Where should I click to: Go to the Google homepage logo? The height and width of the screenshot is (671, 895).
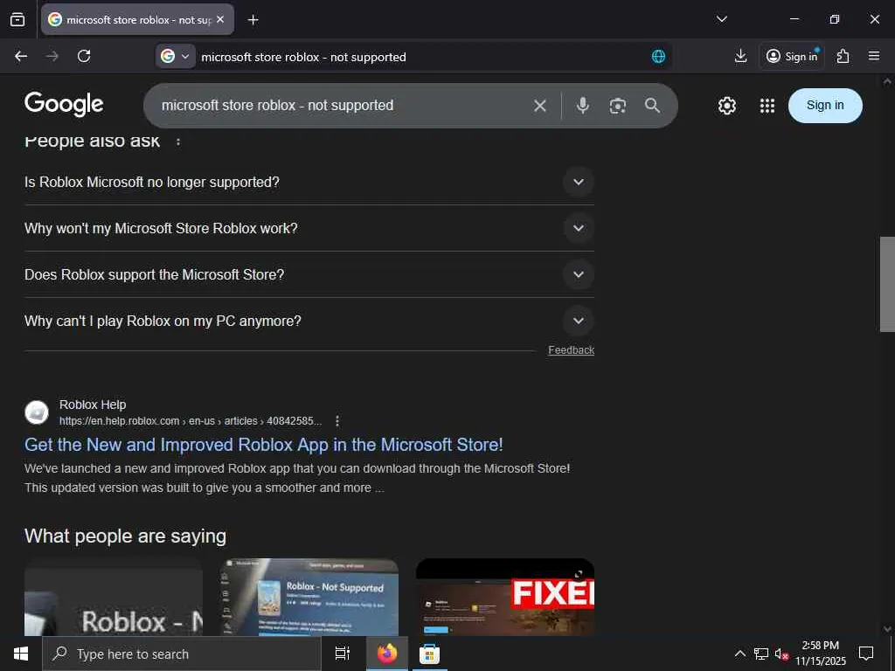(x=64, y=104)
